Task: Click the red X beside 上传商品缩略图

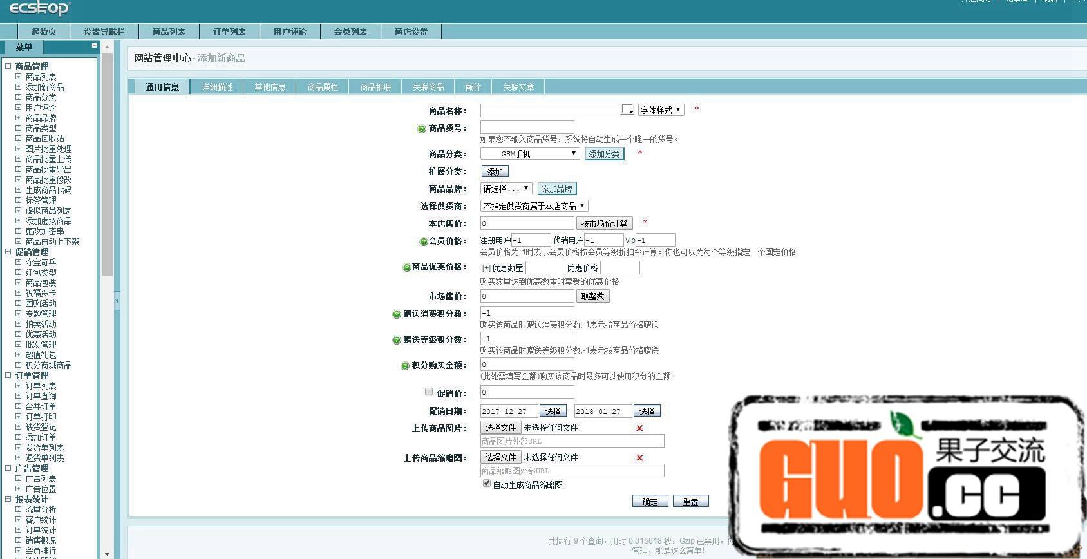Action: pos(639,458)
